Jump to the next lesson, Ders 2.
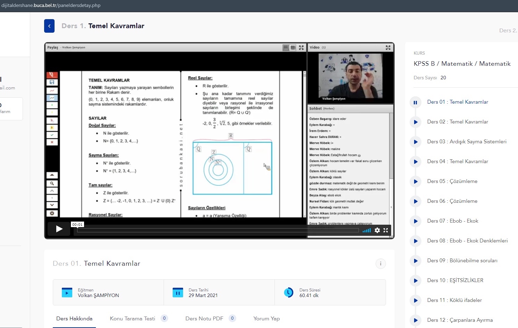The image size is (518, 328). click(x=508, y=31)
